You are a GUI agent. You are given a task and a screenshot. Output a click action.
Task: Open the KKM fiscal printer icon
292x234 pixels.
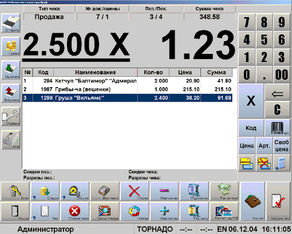click(11, 140)
